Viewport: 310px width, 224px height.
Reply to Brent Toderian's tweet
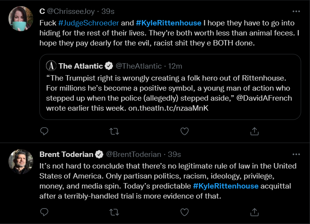(44, 212)
